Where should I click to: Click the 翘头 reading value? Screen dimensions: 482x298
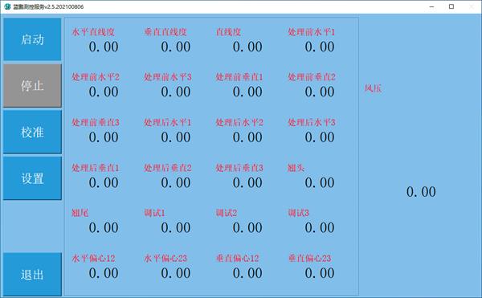click(x=320, y=183)
